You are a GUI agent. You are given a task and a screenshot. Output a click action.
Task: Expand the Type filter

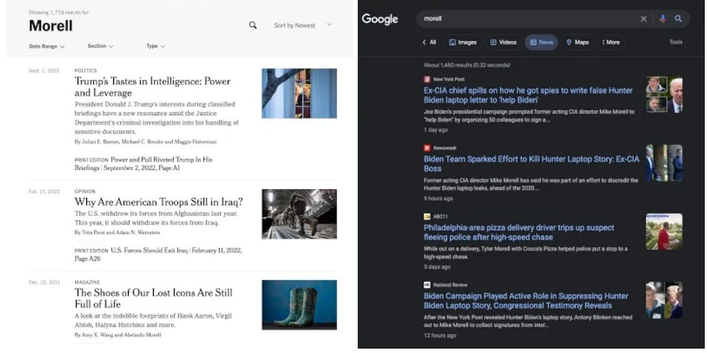pos(156,46)
